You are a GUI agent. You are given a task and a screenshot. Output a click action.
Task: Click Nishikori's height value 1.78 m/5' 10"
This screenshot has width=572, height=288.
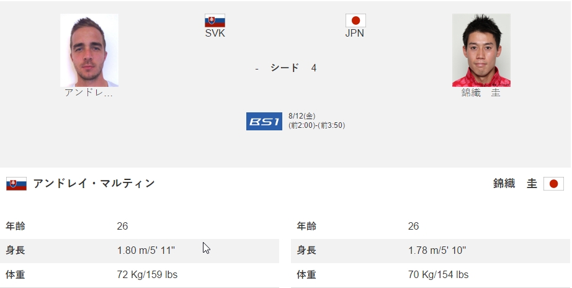[437, 250]
